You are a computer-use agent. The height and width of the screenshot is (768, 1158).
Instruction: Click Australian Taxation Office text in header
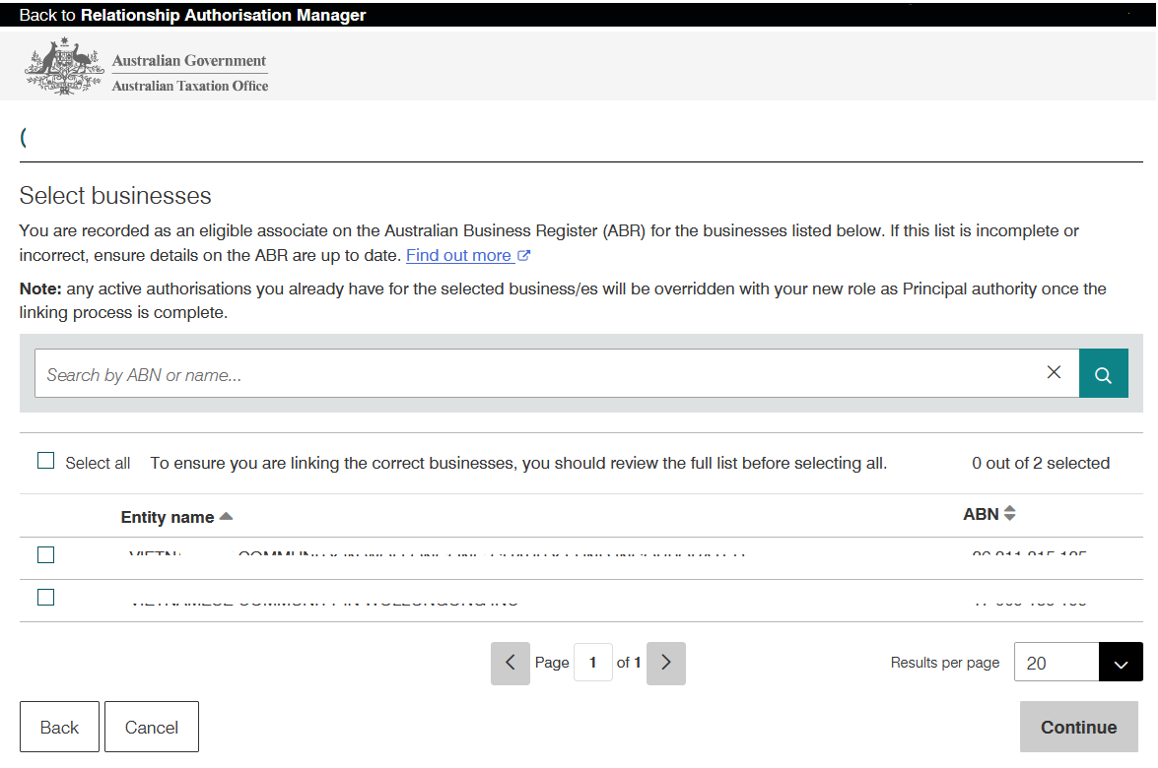pyautogui.click(x=190, y=86)
